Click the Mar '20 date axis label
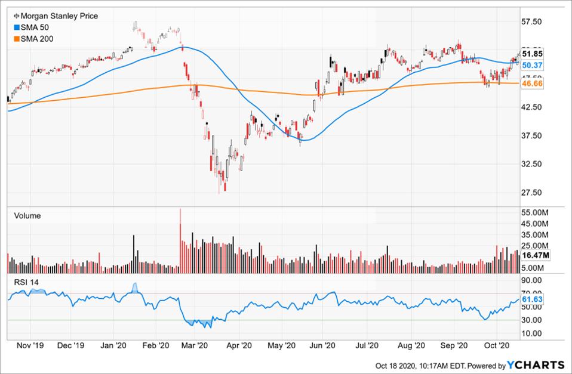572x374 pixels. (x=195, y=345)
